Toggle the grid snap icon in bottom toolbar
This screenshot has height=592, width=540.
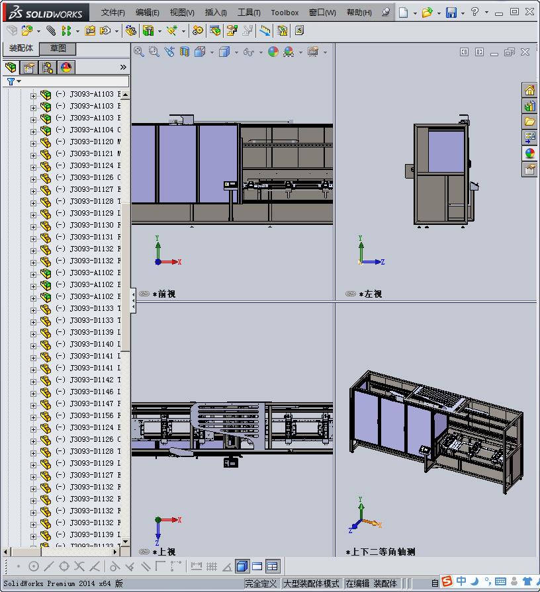(x=212, y=566)
